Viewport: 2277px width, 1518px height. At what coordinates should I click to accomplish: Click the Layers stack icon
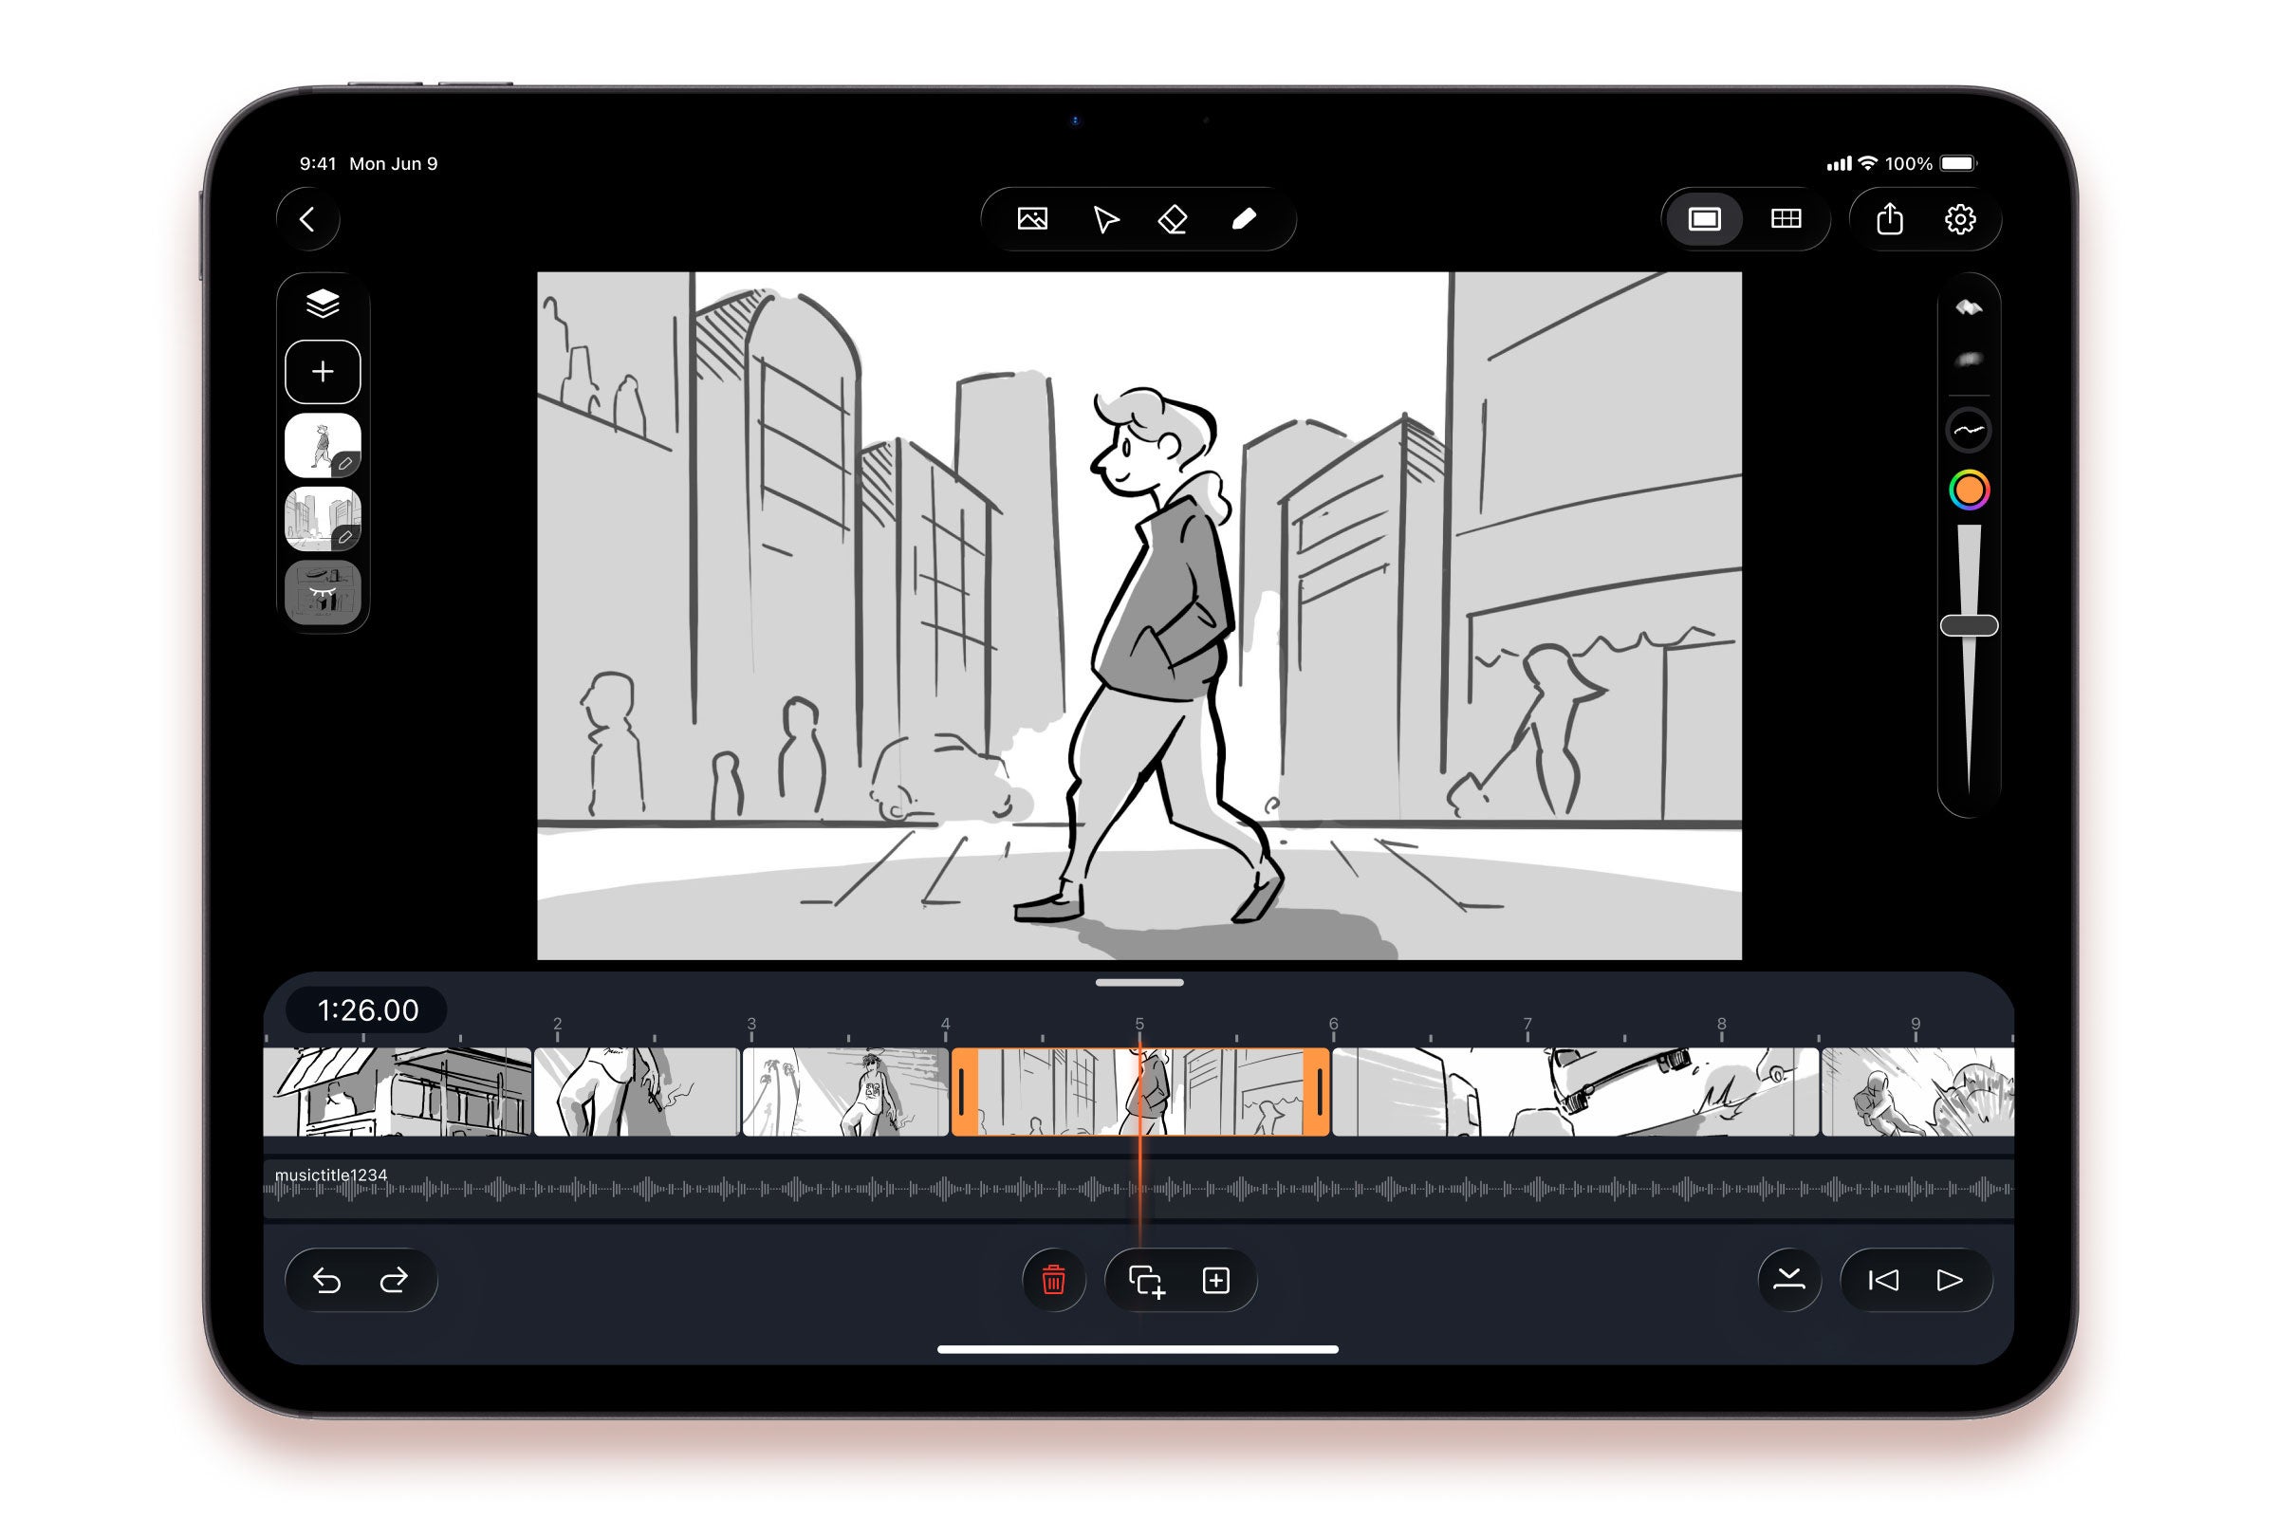coord(323,304)
